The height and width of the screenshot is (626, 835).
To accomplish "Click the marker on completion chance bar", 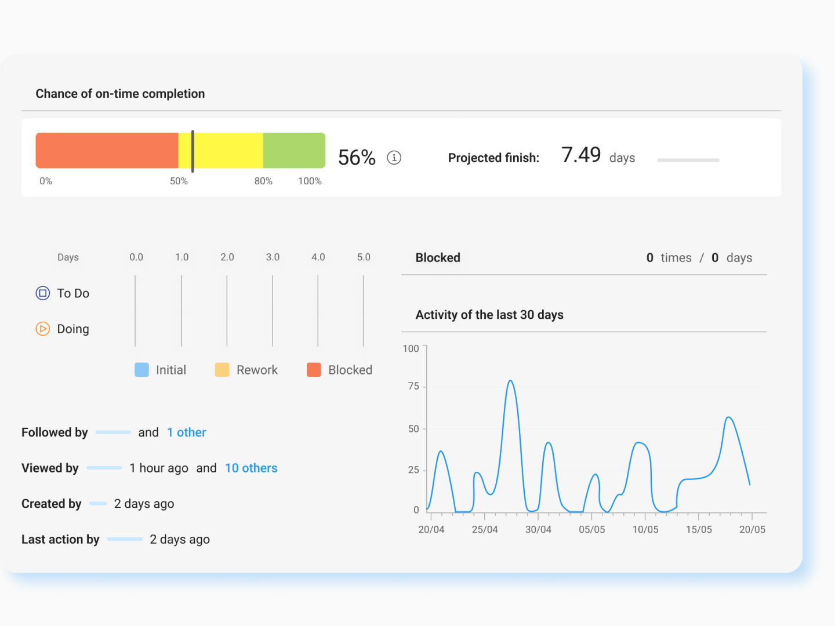I will (193, 151).
